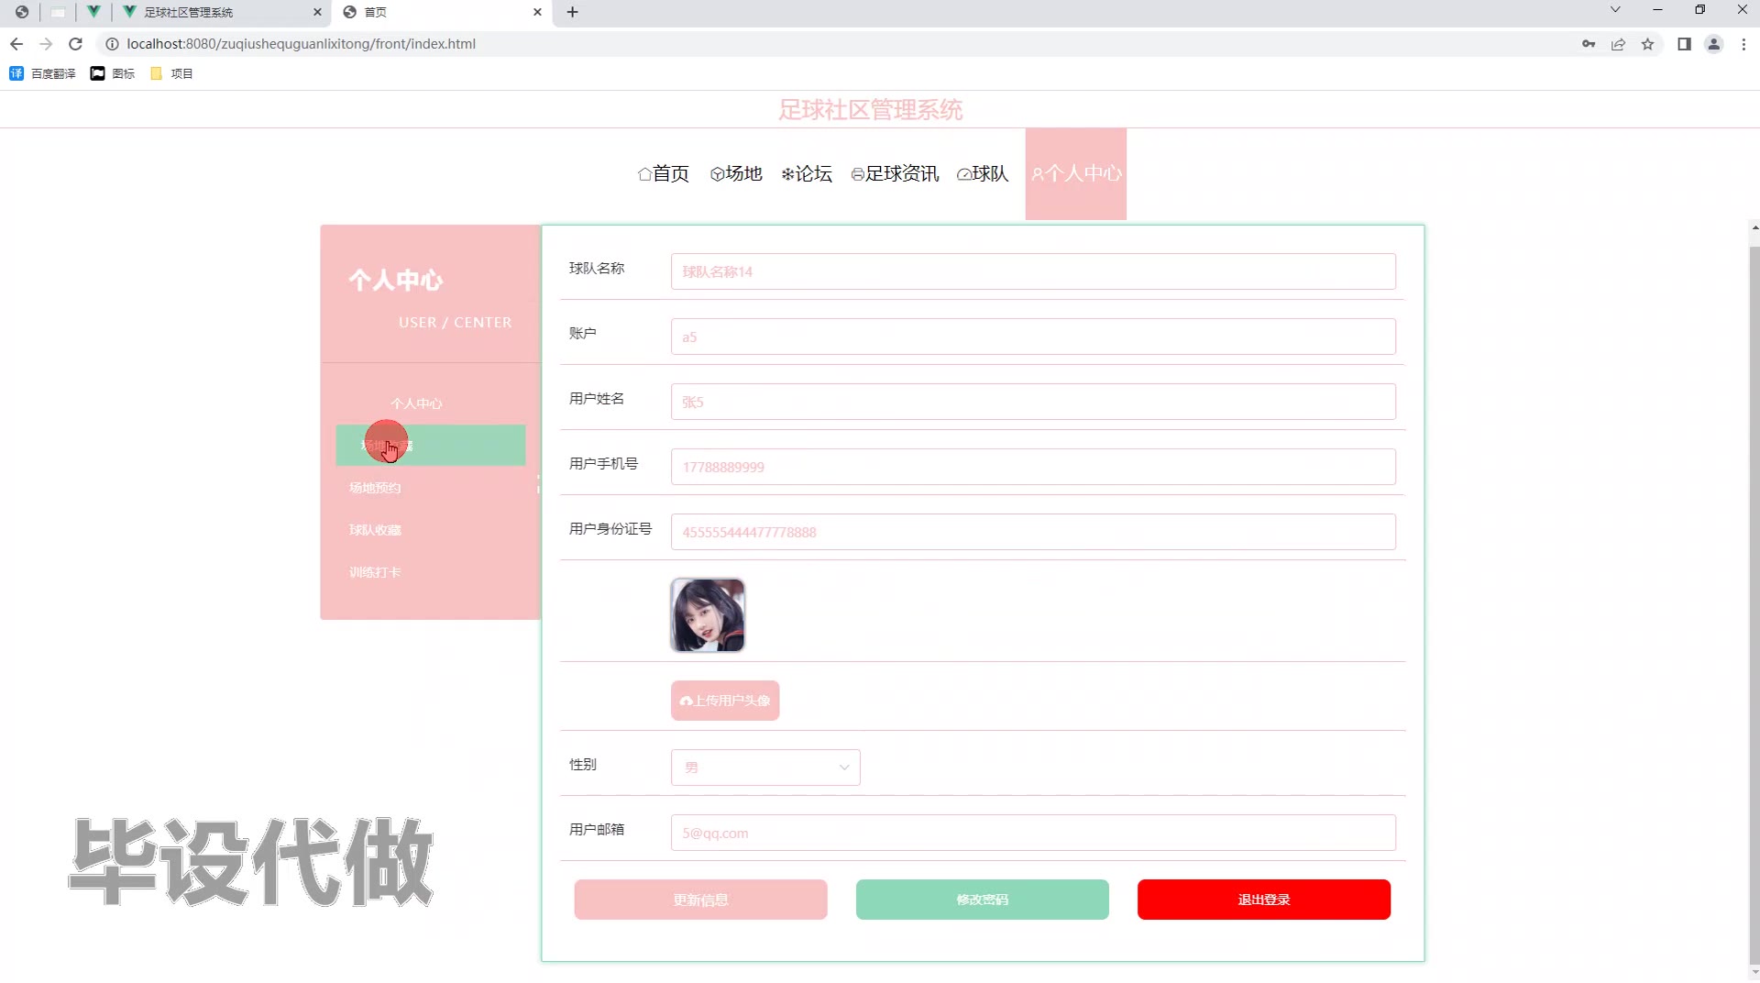Click the 足球社区管理系统 page title
This screenshot has width=1760, height=983.
pos(871,110)
